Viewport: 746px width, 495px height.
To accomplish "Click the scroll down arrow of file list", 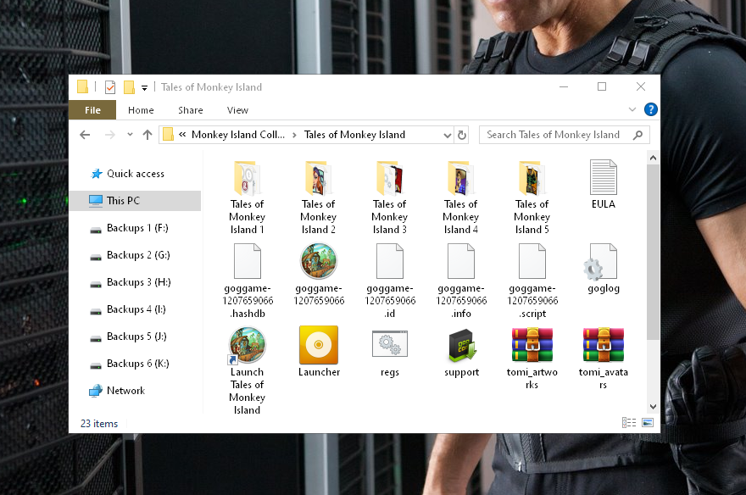I will tap(654, 407).
